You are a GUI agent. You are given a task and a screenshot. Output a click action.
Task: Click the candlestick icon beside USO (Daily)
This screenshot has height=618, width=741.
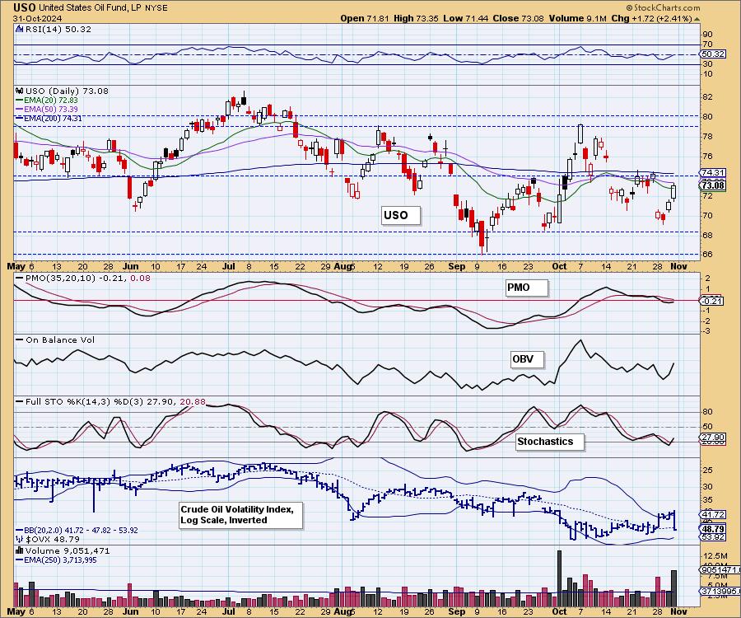click(x=20, y=91)
